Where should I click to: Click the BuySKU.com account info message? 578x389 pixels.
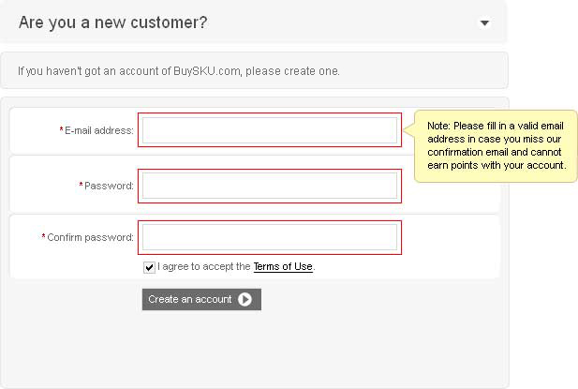pos(179,71)
